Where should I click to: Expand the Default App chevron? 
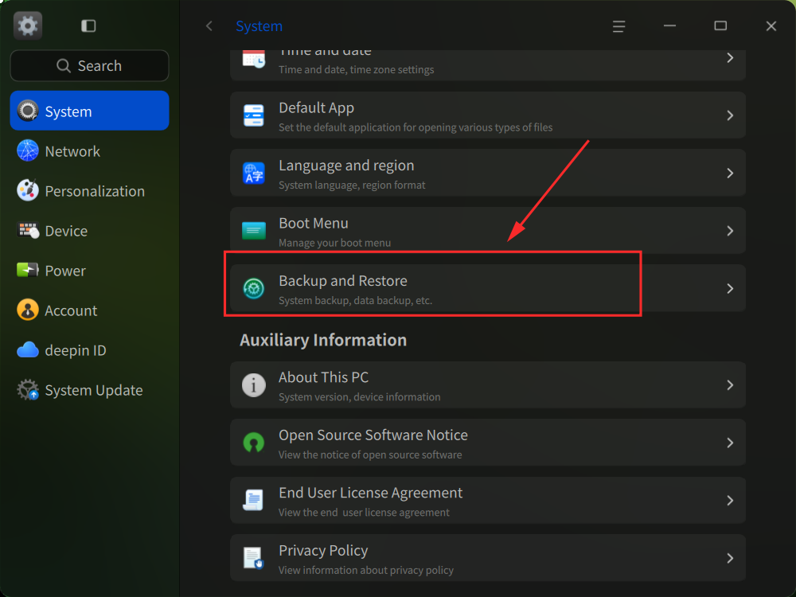pos(730,115)
